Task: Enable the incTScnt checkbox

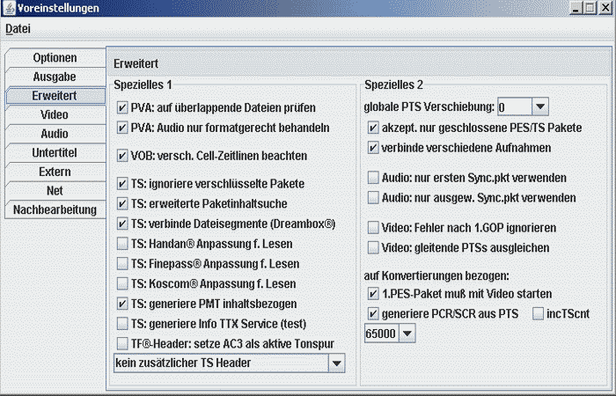Action: (x=538, y=314)
